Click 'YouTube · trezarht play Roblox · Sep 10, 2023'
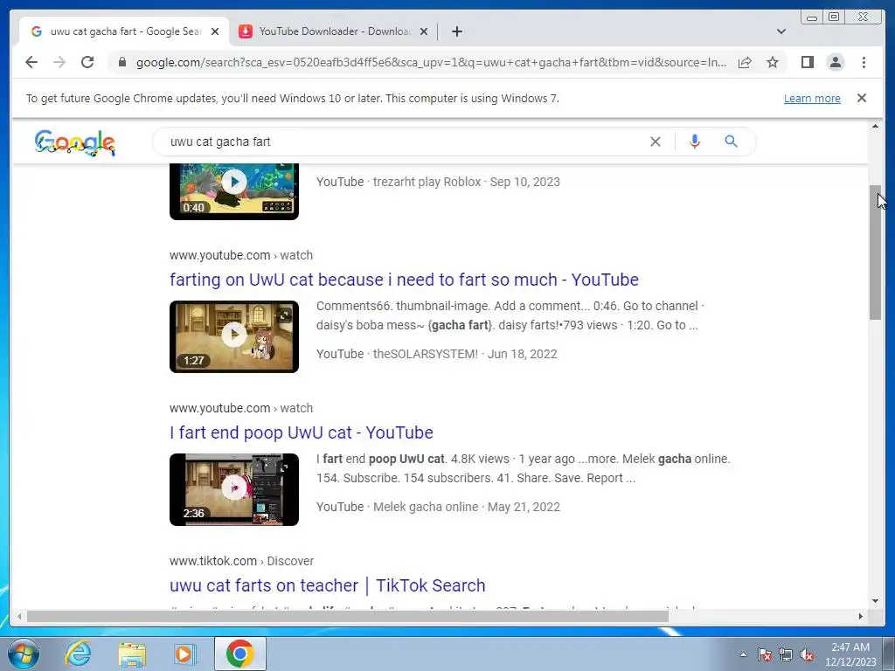Image resolution: width=895 pixels, height=671 pixels. pos(439,182)
